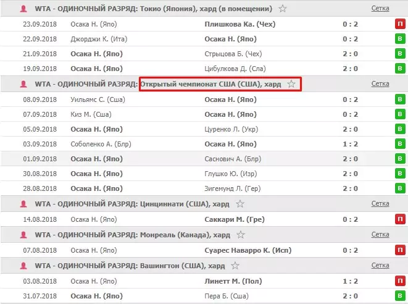Click the green В win badge on the Giorgi match
408x304 pixels.
coord(400,39)
